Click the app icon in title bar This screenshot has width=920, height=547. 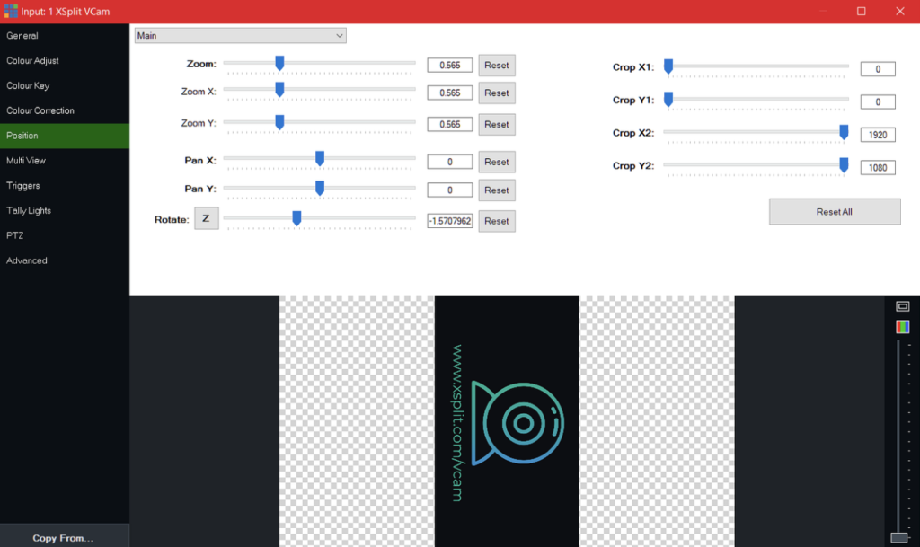coord(11,11)
